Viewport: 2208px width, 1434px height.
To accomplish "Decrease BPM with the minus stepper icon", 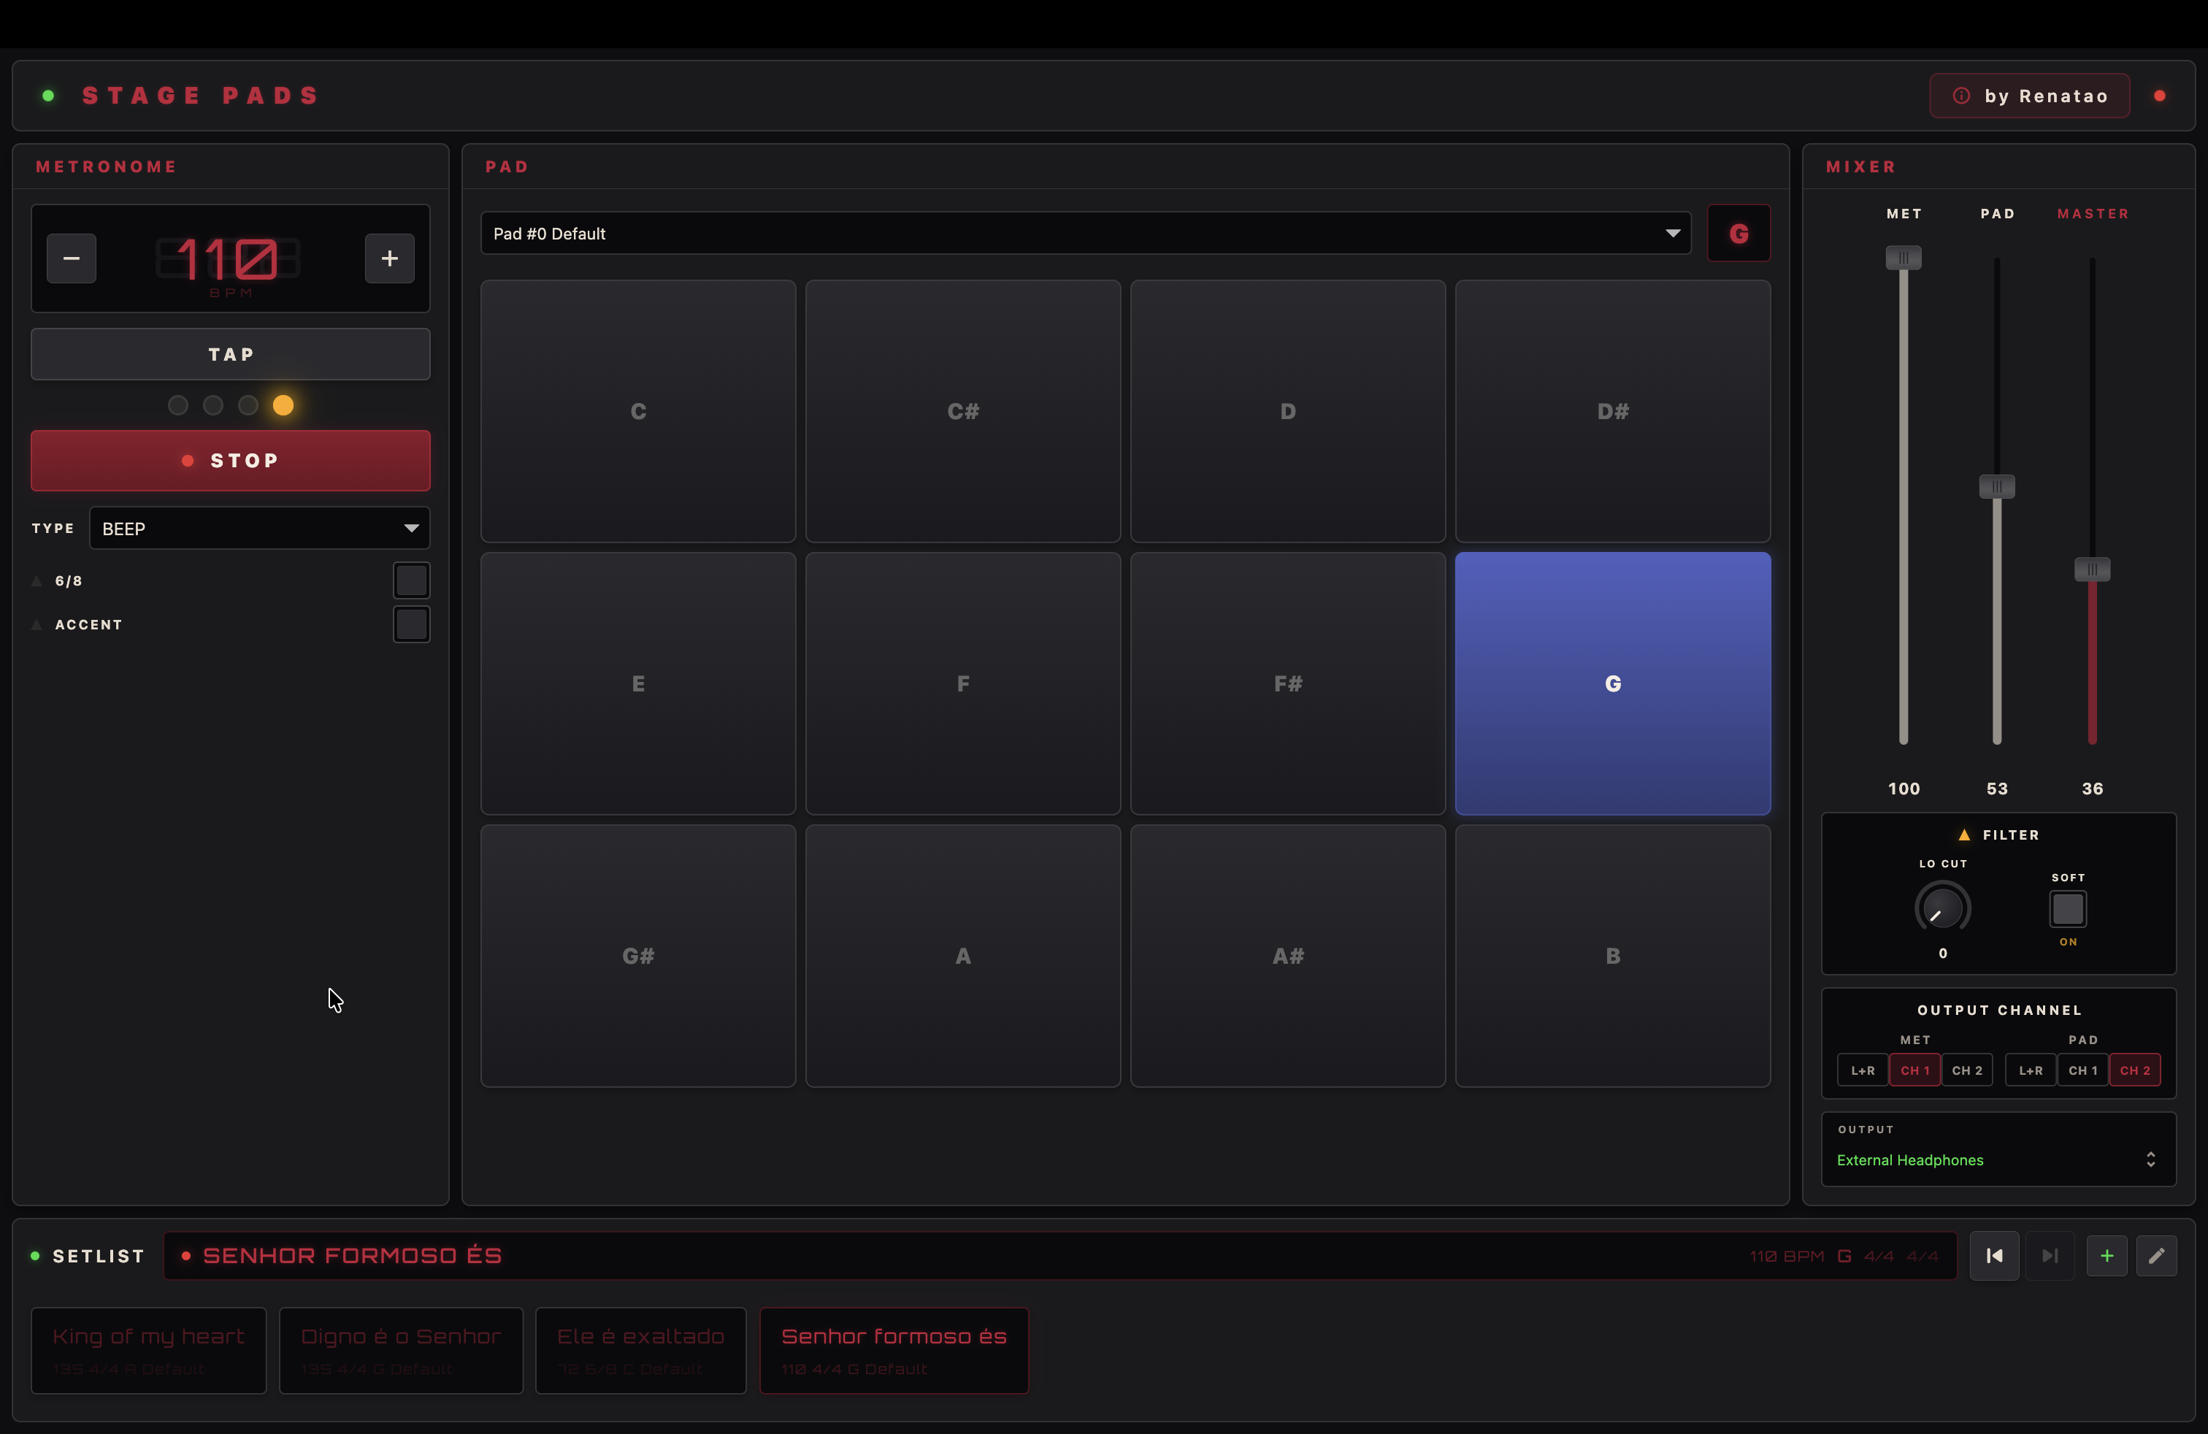I will click(x=72, y=258).
